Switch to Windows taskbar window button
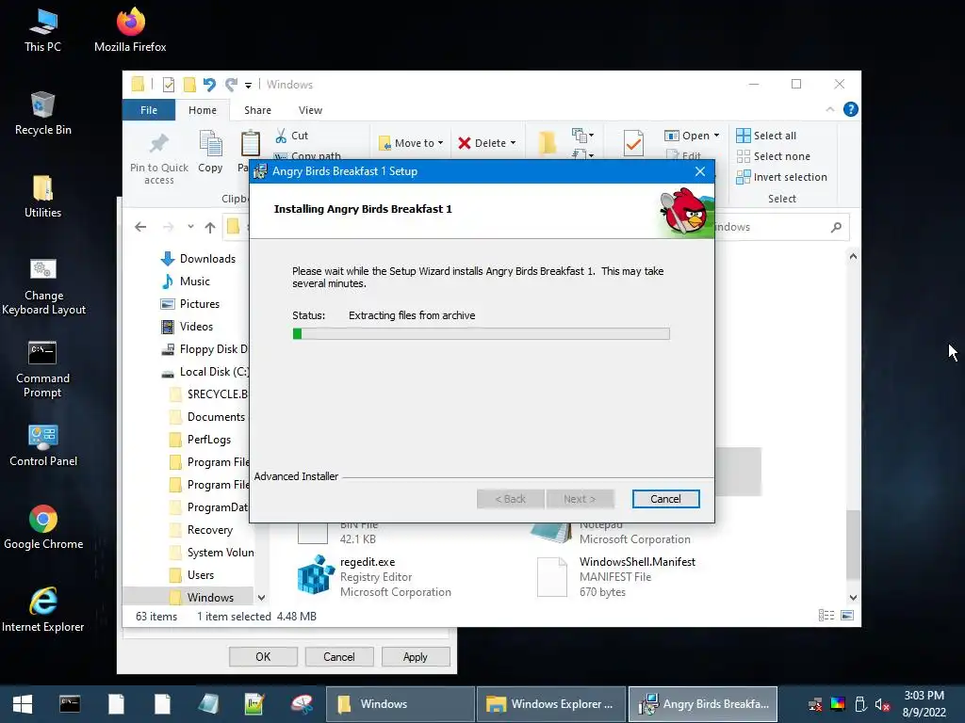This screenshot has height=723, width=965. pyautogui.click(x=400, y=704)
